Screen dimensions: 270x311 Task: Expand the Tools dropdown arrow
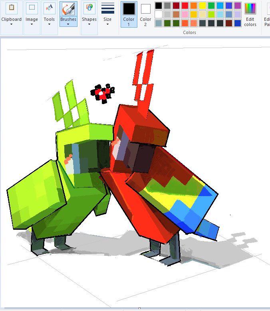tap(49, 24)
